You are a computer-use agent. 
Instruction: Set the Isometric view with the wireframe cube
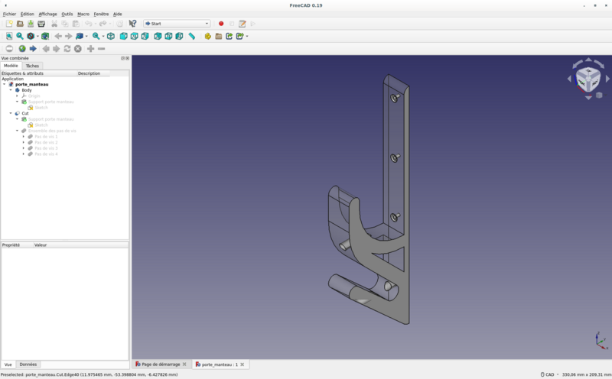(111, 36)
